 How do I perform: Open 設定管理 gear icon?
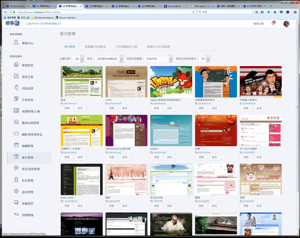click(16, 191)
